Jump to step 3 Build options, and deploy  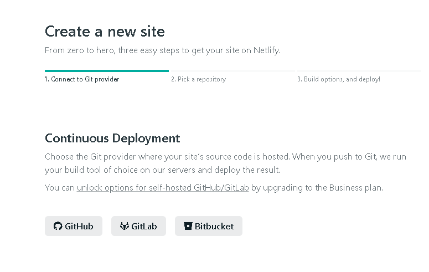[338, 79]
